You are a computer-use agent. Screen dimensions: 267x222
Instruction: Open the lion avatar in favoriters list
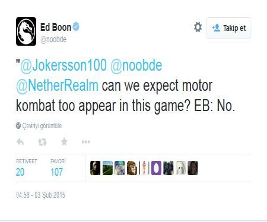pos(132,168)
